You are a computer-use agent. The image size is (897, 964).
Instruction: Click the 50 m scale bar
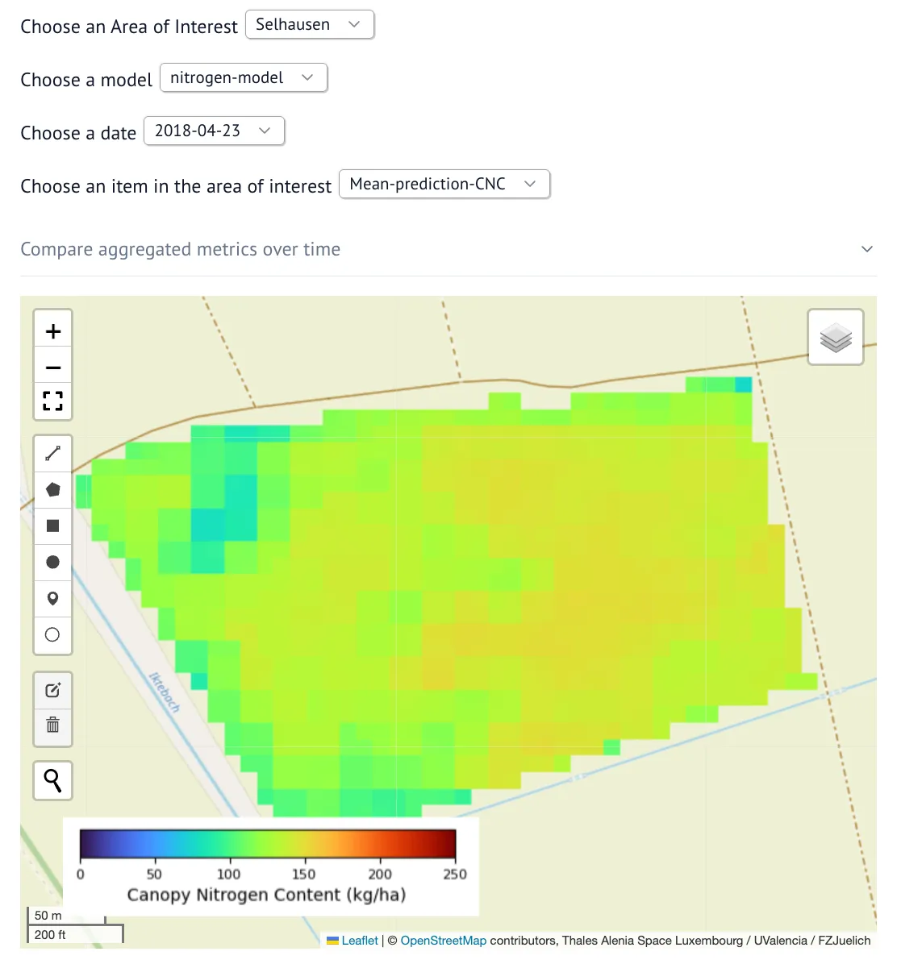coord(66,916)
